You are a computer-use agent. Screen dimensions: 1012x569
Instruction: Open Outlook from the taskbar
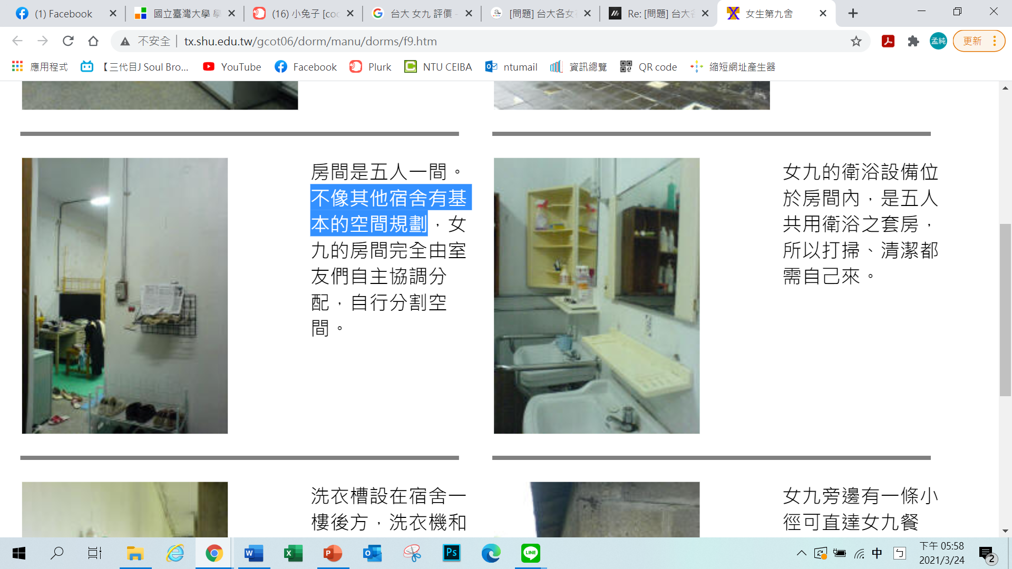(x=372, y=553)
